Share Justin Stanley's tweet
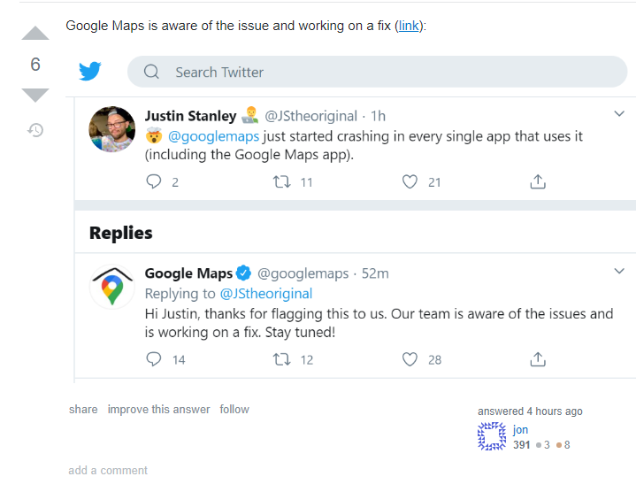This screenshot has height=492, width=636. click(x=538, y=181)
